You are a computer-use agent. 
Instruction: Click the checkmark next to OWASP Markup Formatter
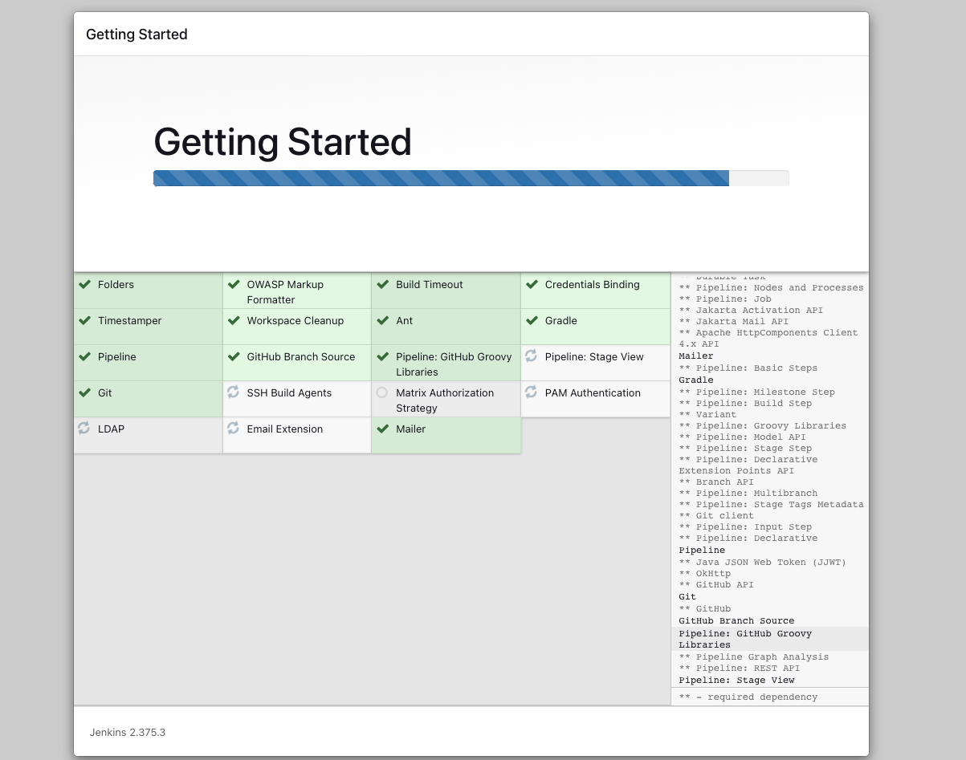[234, 284]
